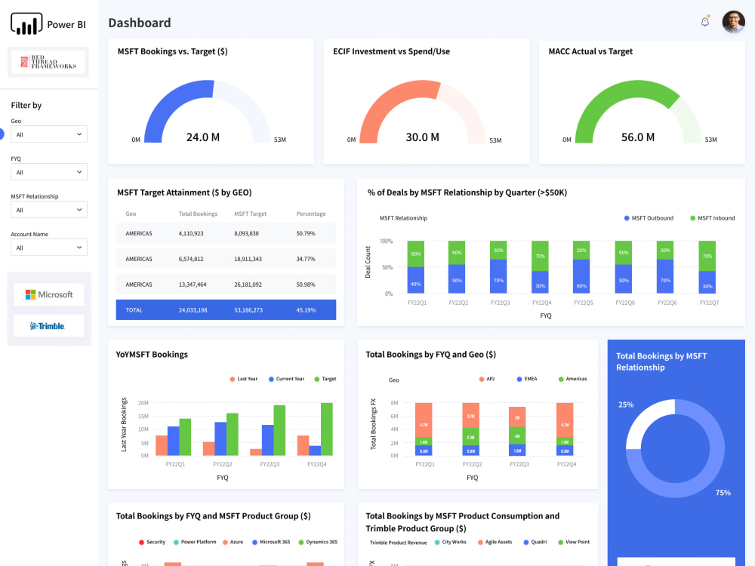The width and height of the screenshot is (755, 566).
Task: Select the Trimble logo tile
Action: pyautogui.click(x=48, y=326)
